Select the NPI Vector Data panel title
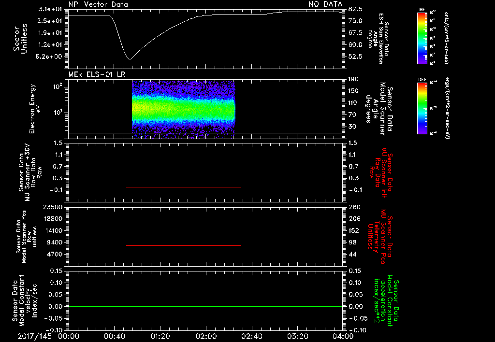This screenshot has height=342, width=495. pos(98,4)
